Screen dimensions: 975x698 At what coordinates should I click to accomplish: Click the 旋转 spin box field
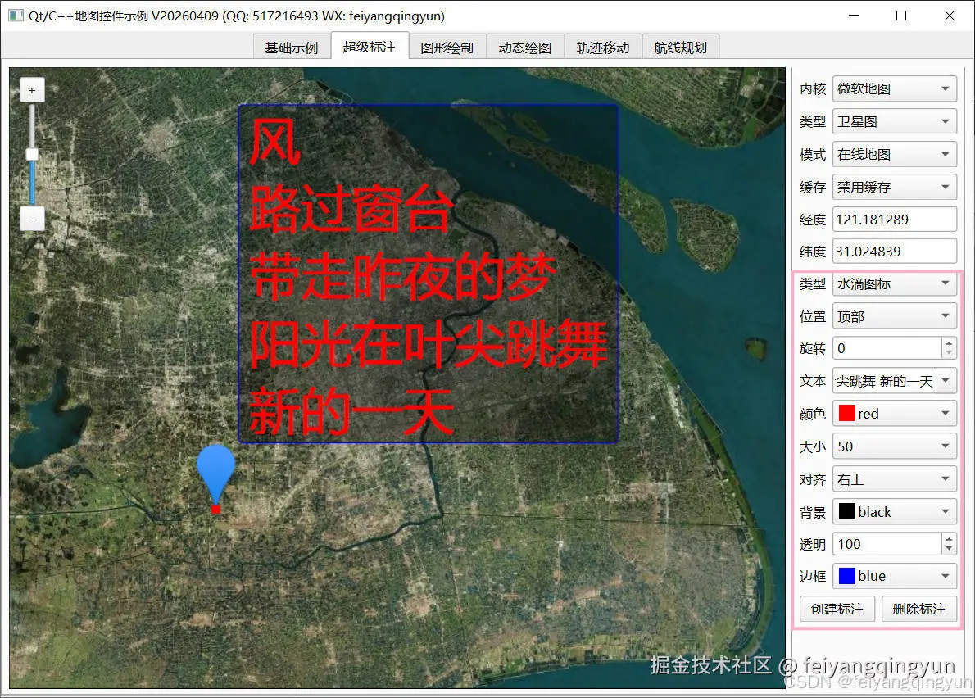tap(887, 348)
